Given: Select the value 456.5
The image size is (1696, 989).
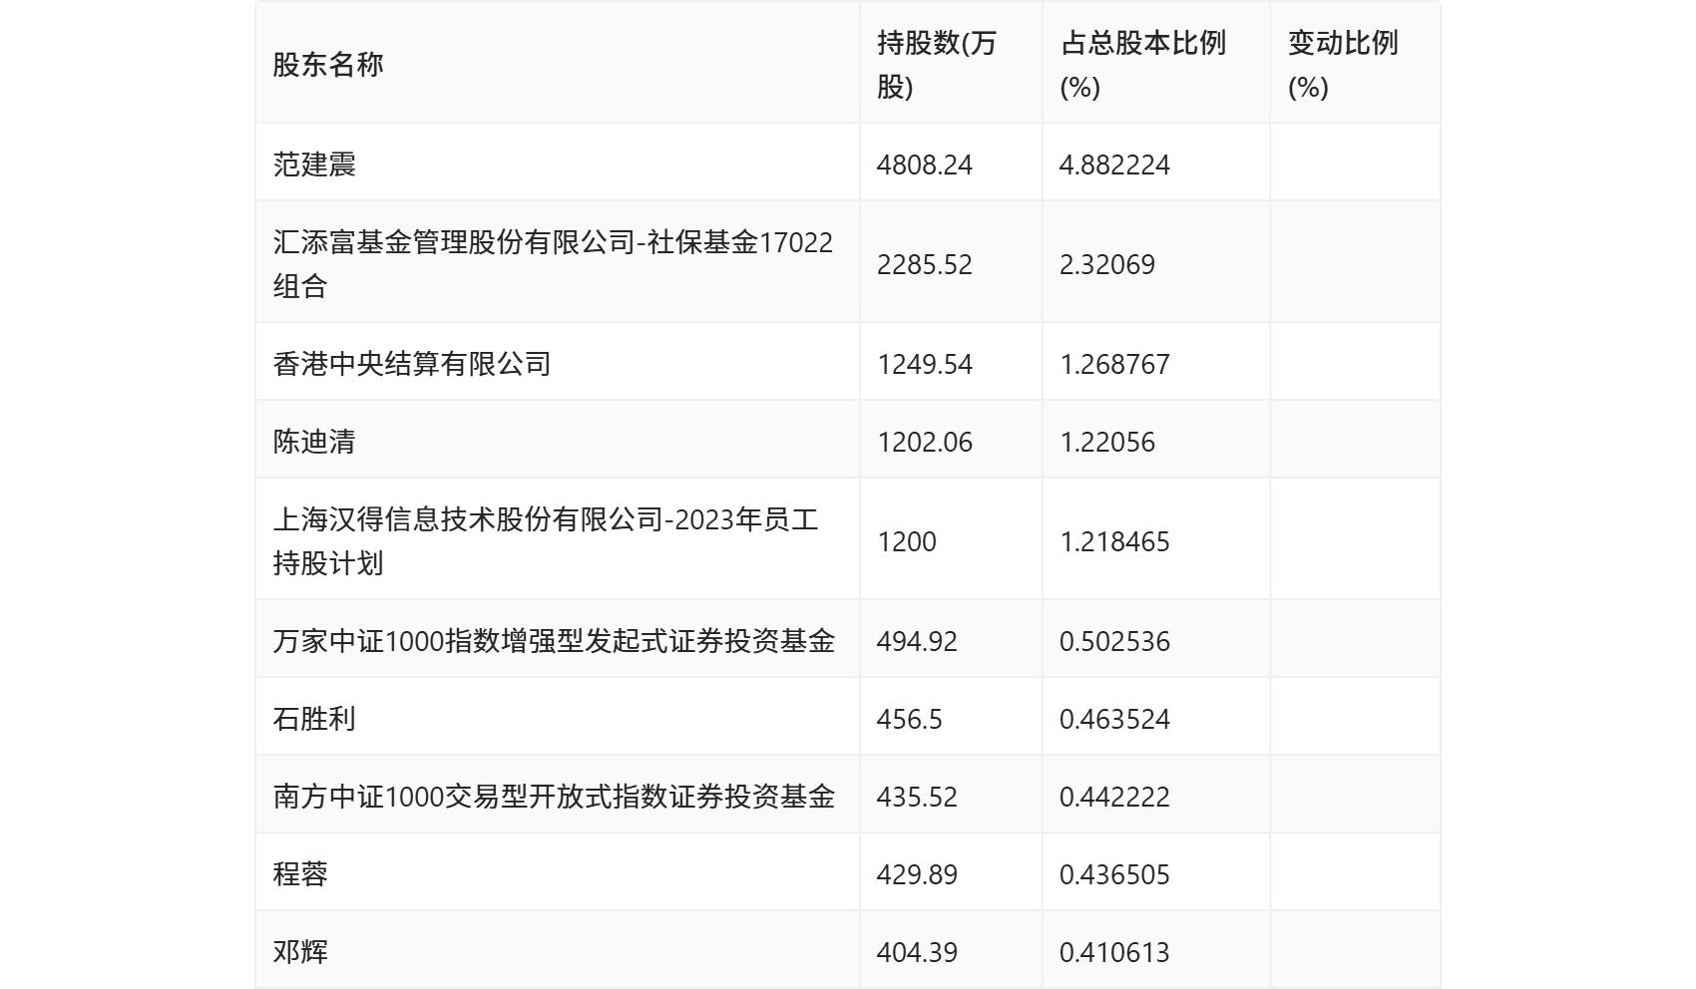Looking at the screenshot, I should click(910, 719).
